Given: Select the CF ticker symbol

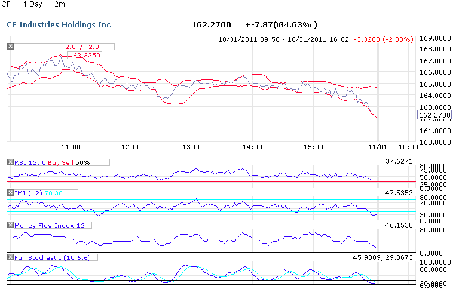Looking at the screenshot, I should (6, 4).
